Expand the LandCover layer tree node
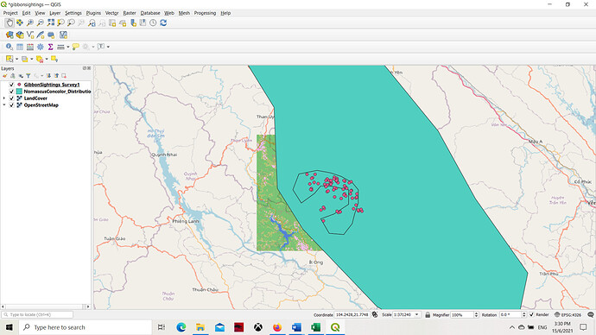This screenshot has height=335, width=596. pos(4,98)
